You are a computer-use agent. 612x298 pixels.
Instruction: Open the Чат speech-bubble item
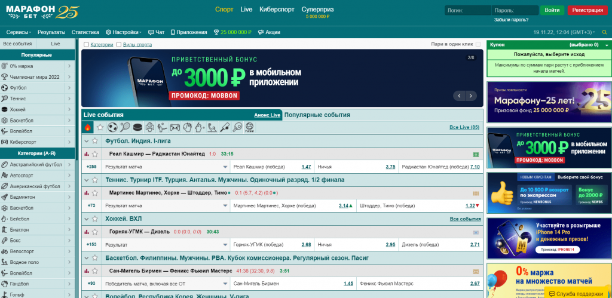pyautogui.click(x=157, y=32)
